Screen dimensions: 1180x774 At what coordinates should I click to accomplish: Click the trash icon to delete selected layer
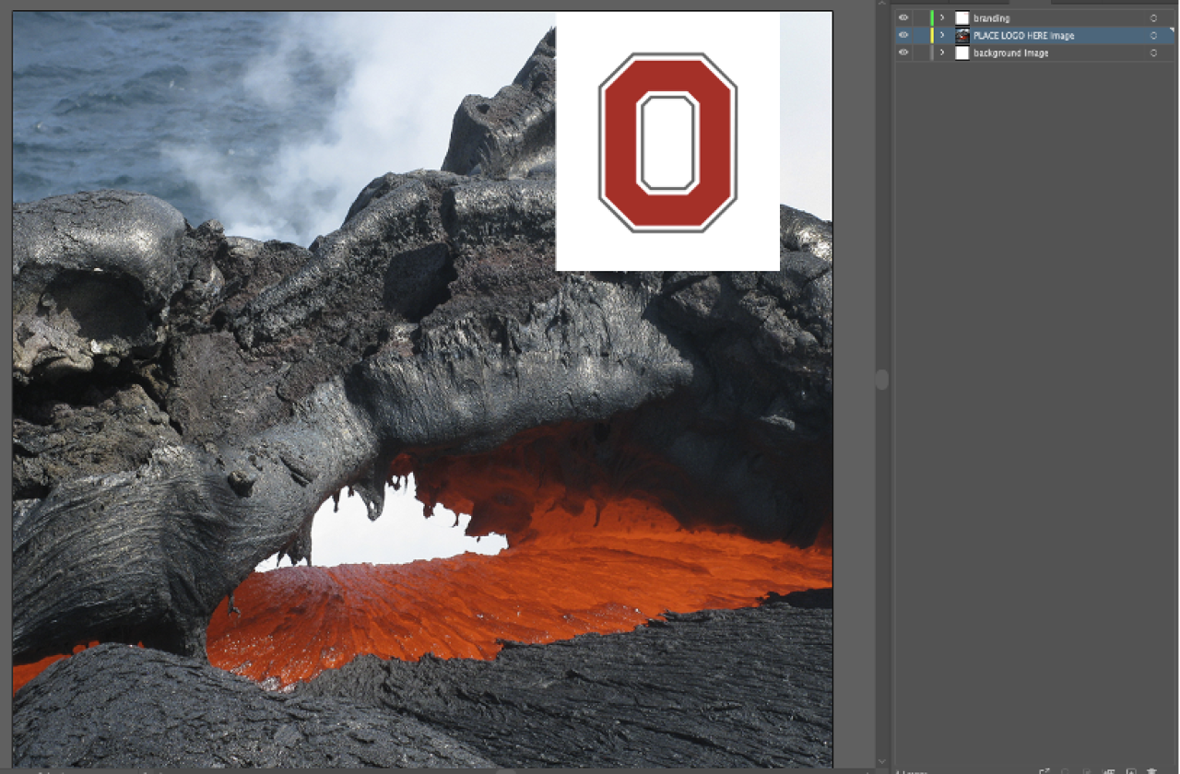[x=1151, y=770]
